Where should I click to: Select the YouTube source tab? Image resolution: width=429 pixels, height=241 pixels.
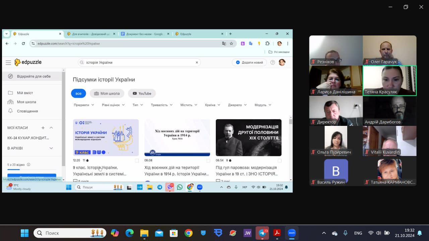tap(142, 93)
